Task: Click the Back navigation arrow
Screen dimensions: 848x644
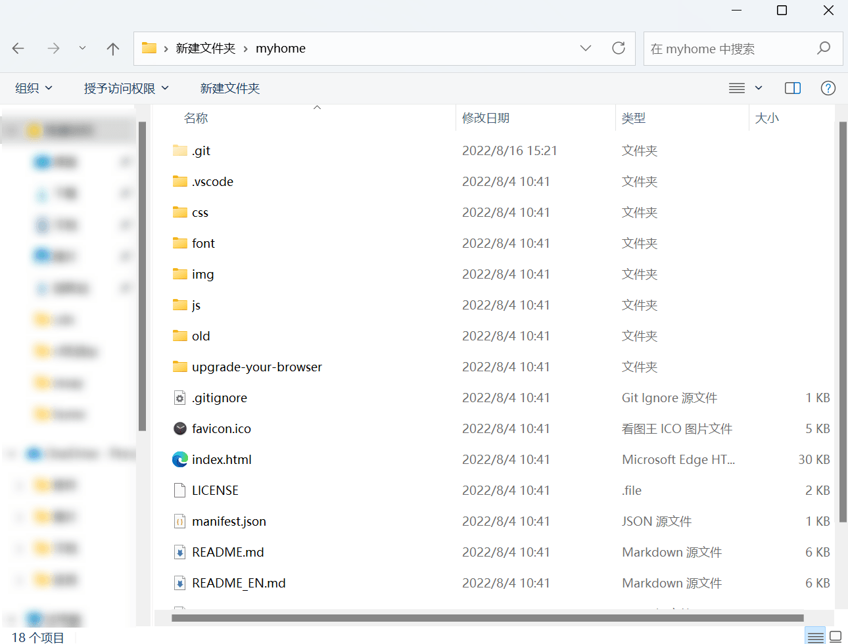Action: click(x=18, y=49)
